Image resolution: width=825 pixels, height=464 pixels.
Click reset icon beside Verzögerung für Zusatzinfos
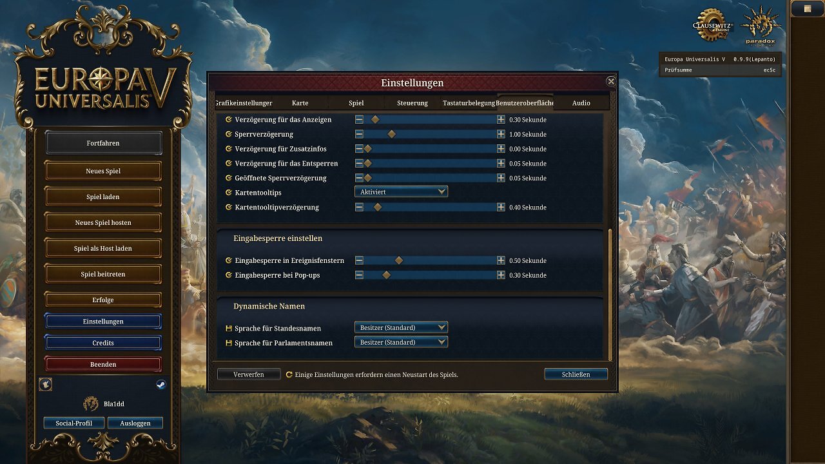pos(228,149)
